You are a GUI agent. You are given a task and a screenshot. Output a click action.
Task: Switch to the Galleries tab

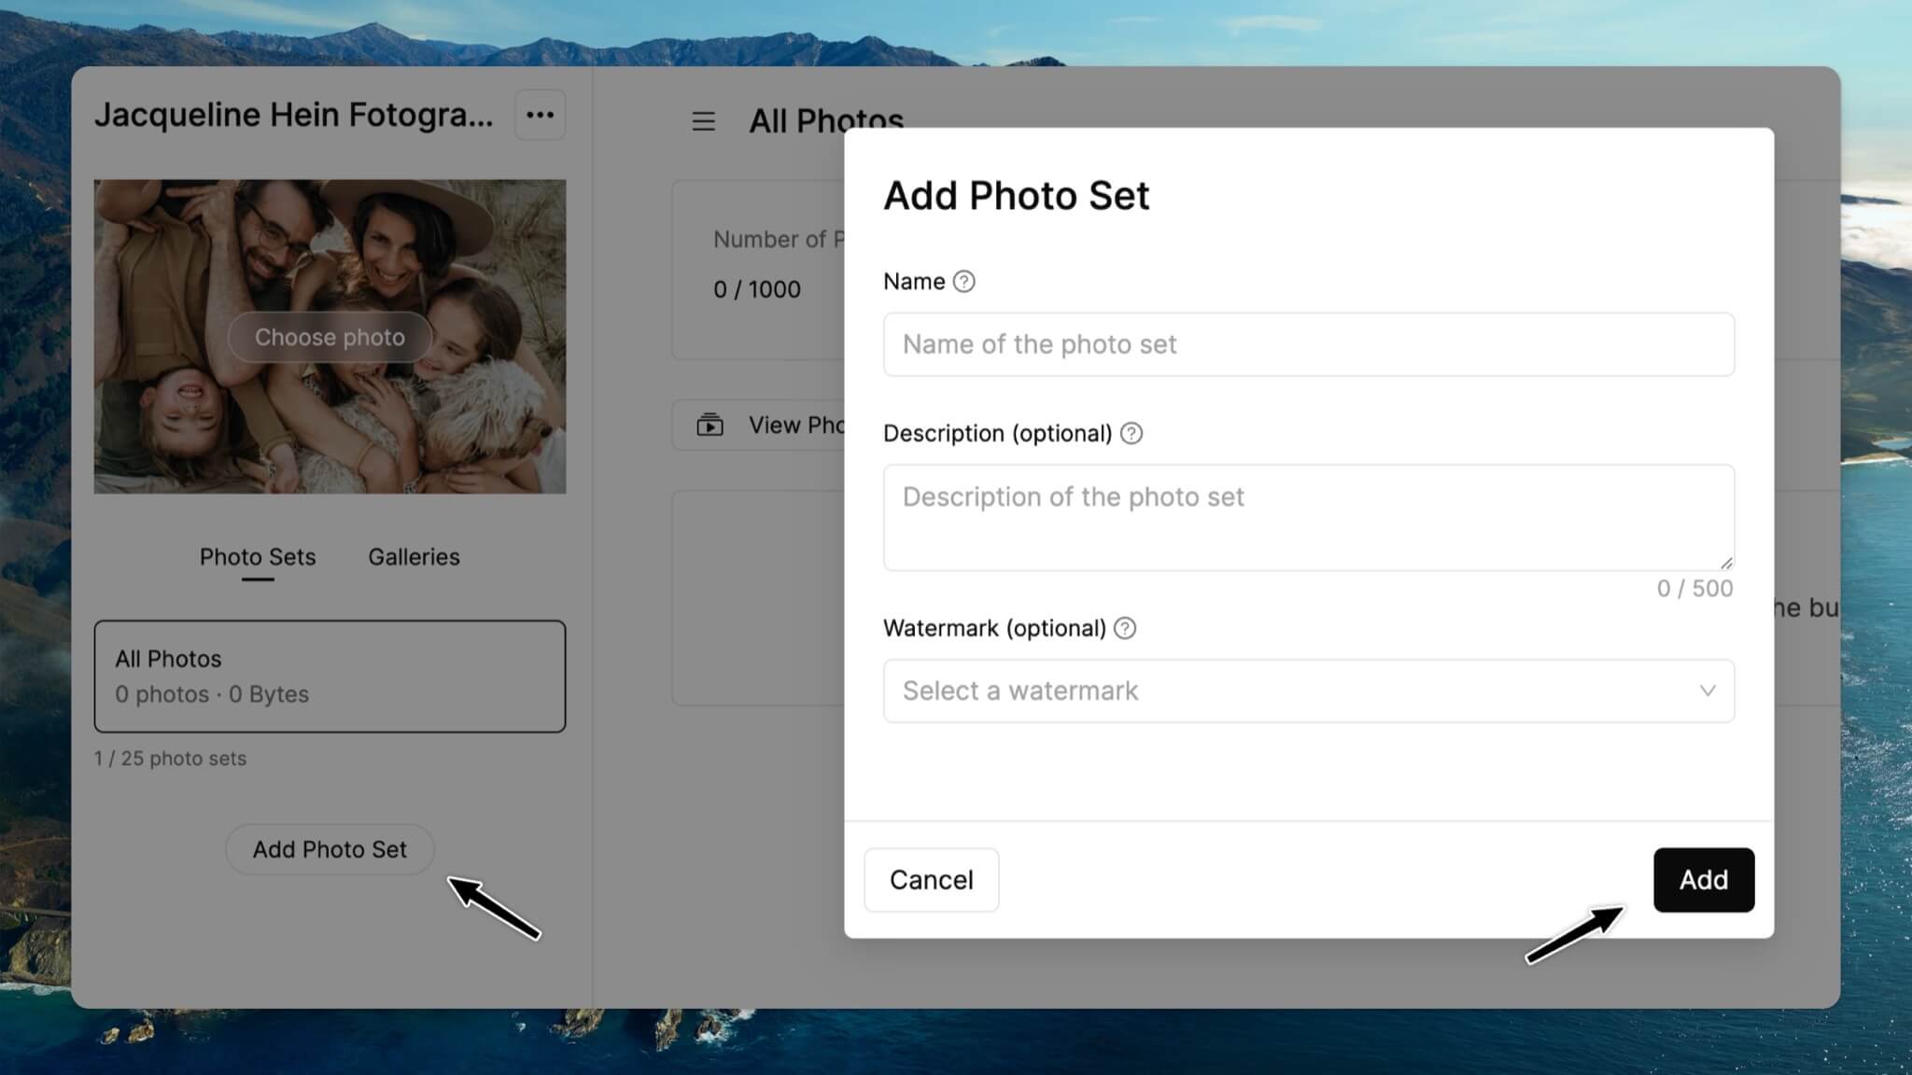point(414,557)
